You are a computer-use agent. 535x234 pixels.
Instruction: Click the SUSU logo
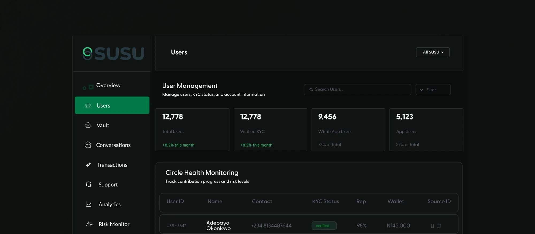tap(114, 53)
